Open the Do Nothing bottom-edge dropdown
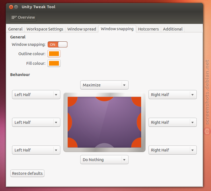Viewport: 211px width, 191px height. coord(104,159)
